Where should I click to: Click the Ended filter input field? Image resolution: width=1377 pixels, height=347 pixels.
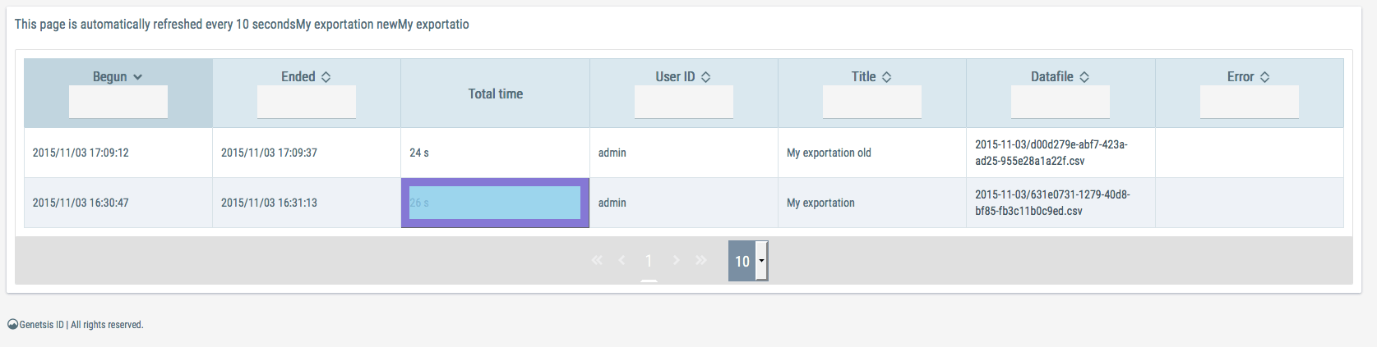[307, 102]
